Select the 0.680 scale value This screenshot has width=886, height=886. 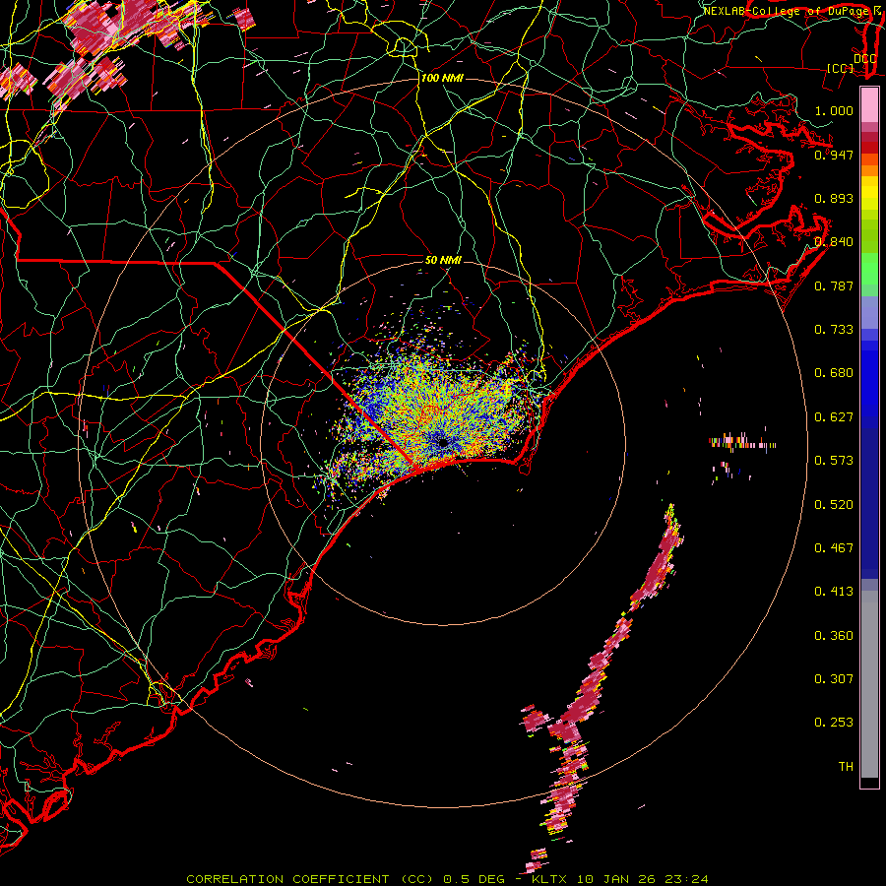[834, 373]
